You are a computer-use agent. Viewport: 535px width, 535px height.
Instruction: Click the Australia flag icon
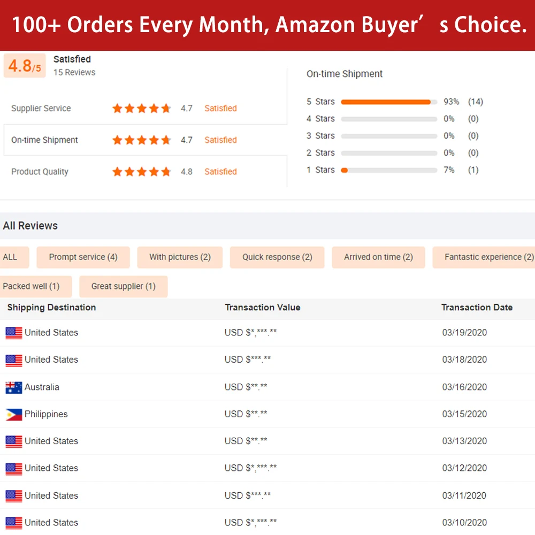point(14,387)
